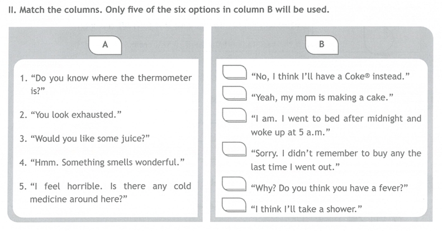Click sentence 1 about the thermometer
The height and width of the screenshot is (231, 442).
click(106, 84)
